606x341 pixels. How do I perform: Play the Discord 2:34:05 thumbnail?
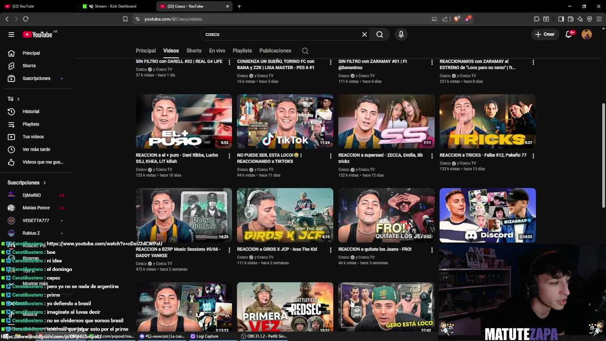click(x=488, y=215)
